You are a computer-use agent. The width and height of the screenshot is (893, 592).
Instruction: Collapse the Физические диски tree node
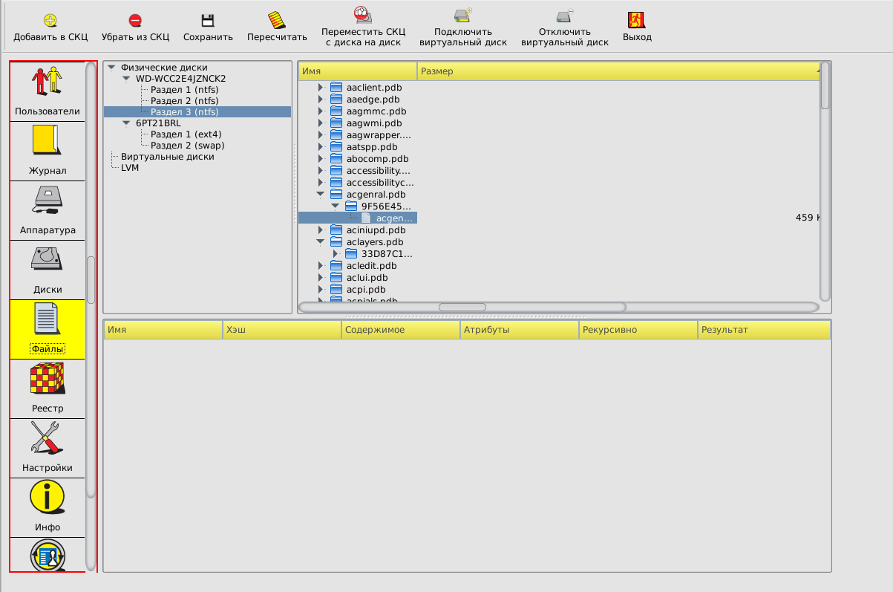pos(112,67)
